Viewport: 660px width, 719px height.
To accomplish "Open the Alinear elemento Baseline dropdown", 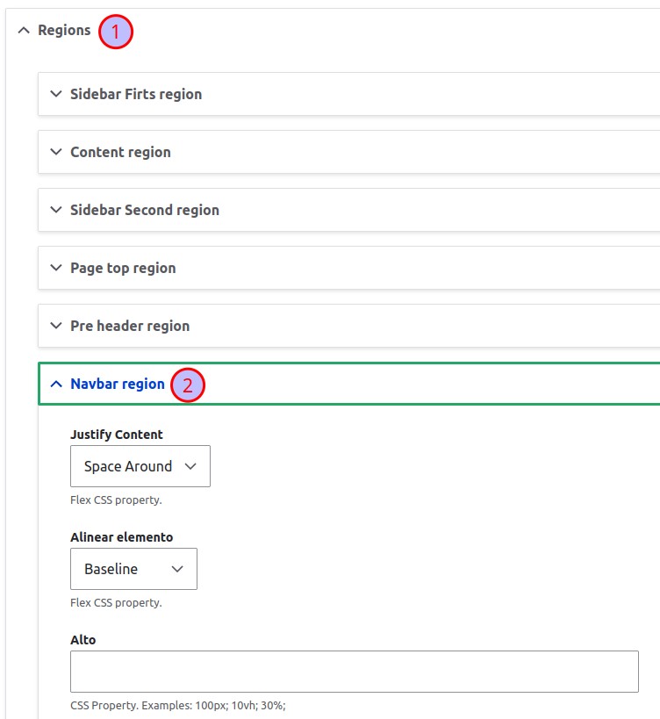I will click(133, 569).
